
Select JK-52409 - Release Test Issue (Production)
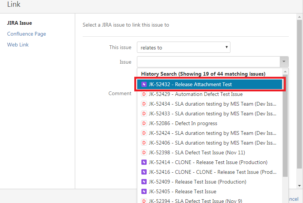coord(209,182)
